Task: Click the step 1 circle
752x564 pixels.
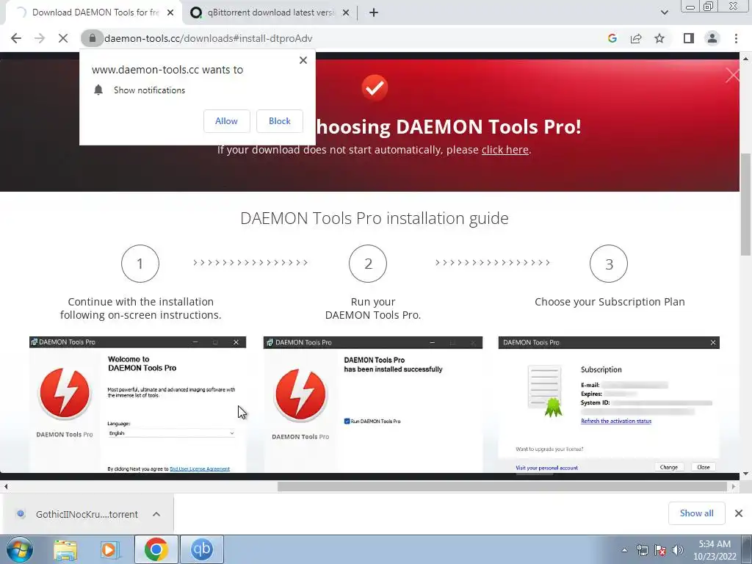Action: (x=140, y=264)
